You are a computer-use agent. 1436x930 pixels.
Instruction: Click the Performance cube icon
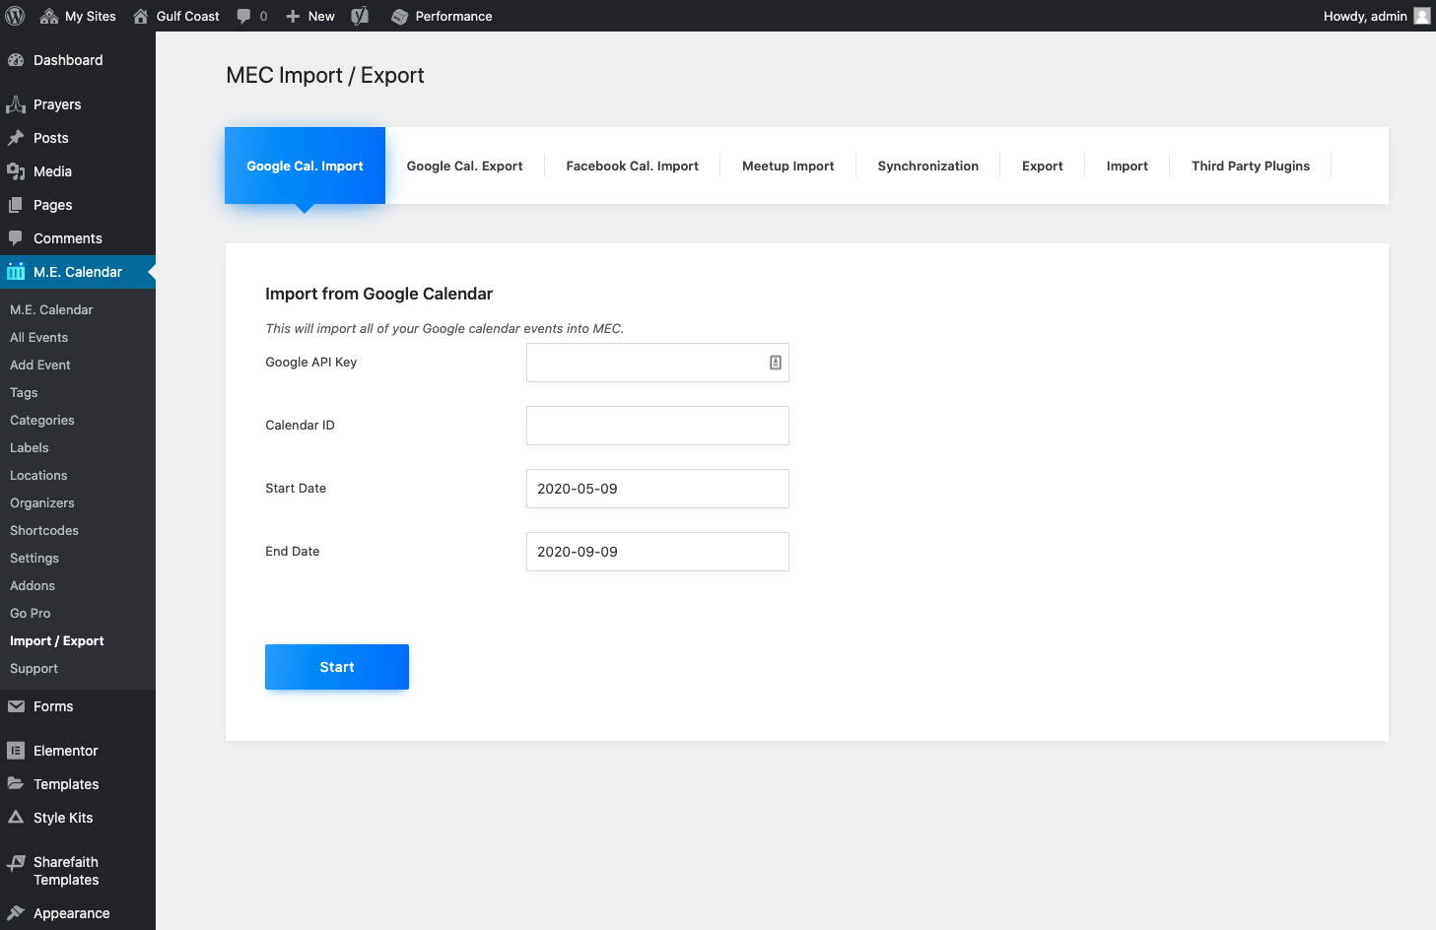click(399, 16)
